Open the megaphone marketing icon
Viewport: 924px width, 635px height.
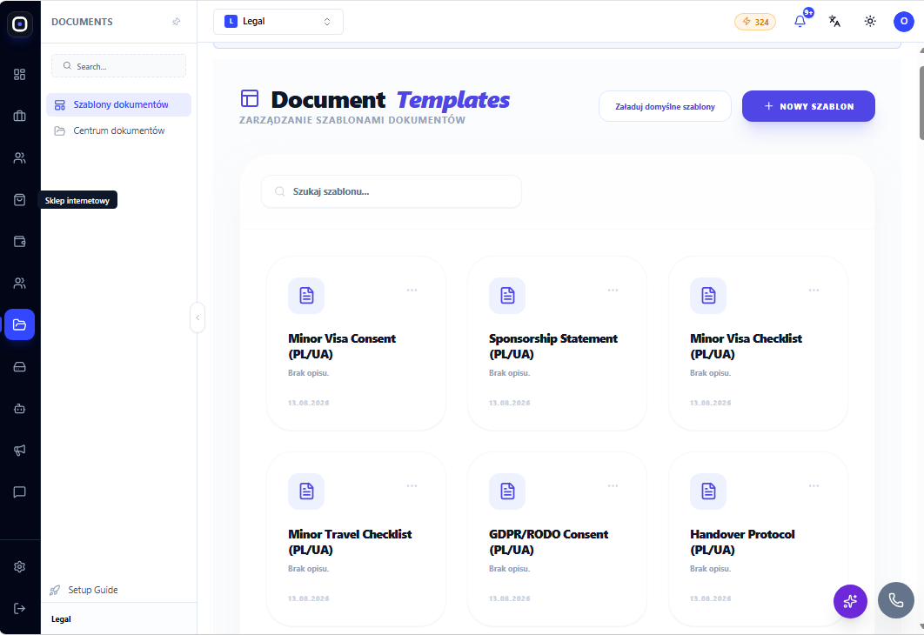[x=19, y=450]
